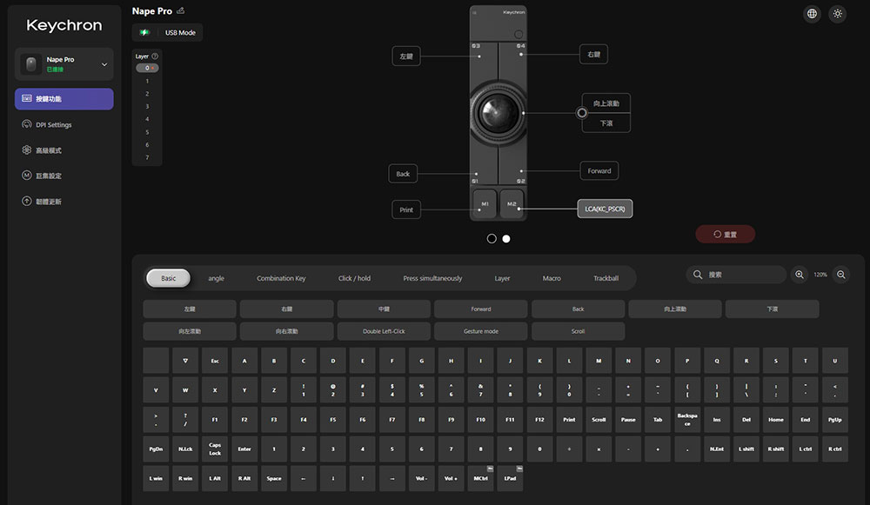The height and width of the screenshot is (505, 870).
Task: Click the edit icon next to Nape Pro title
Action: pos(180,10)
